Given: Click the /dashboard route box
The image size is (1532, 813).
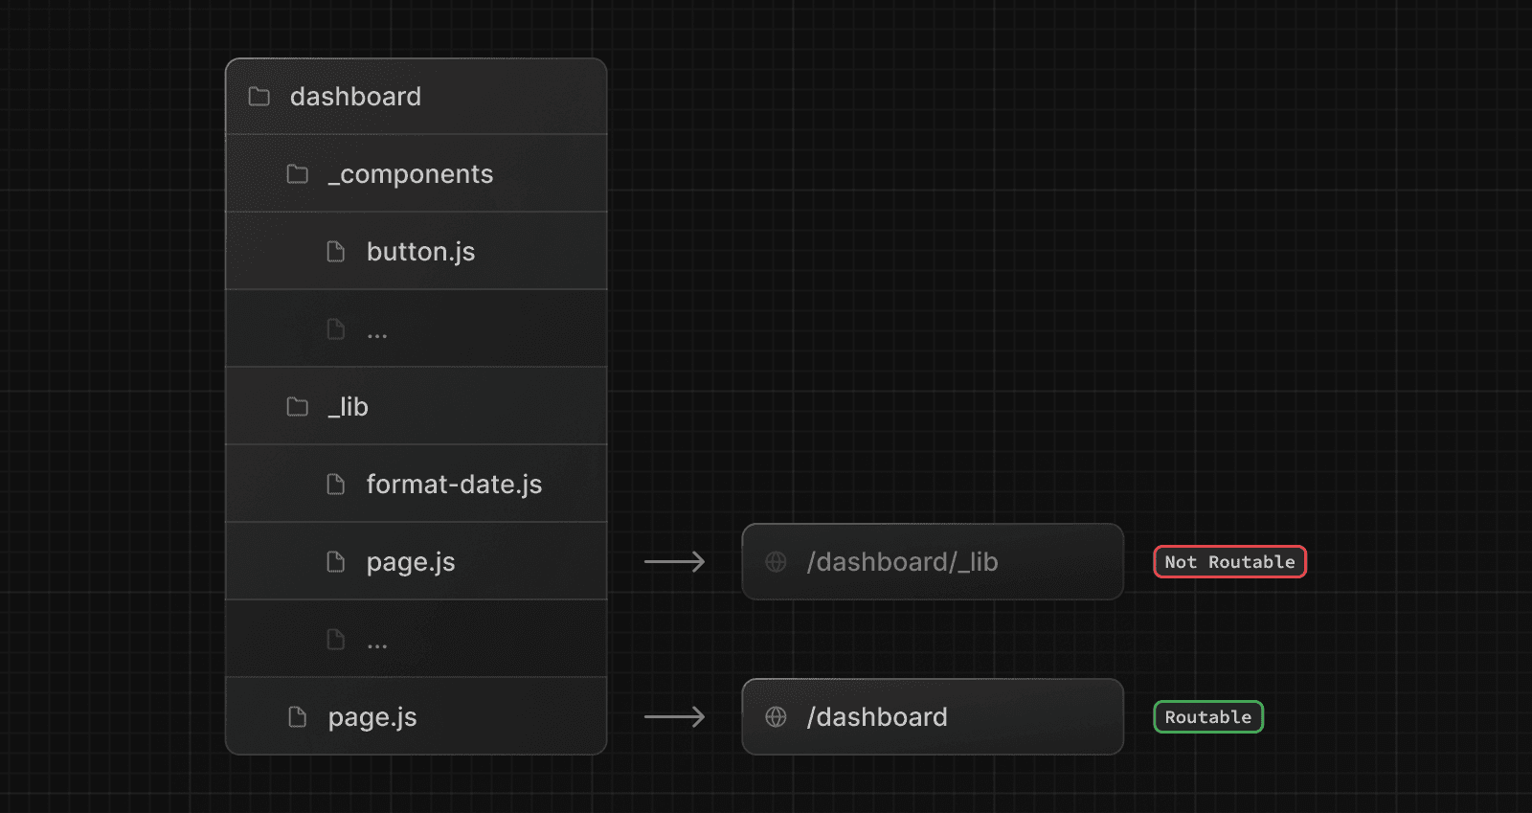Looking at the screenshot, I should [932, 717].
